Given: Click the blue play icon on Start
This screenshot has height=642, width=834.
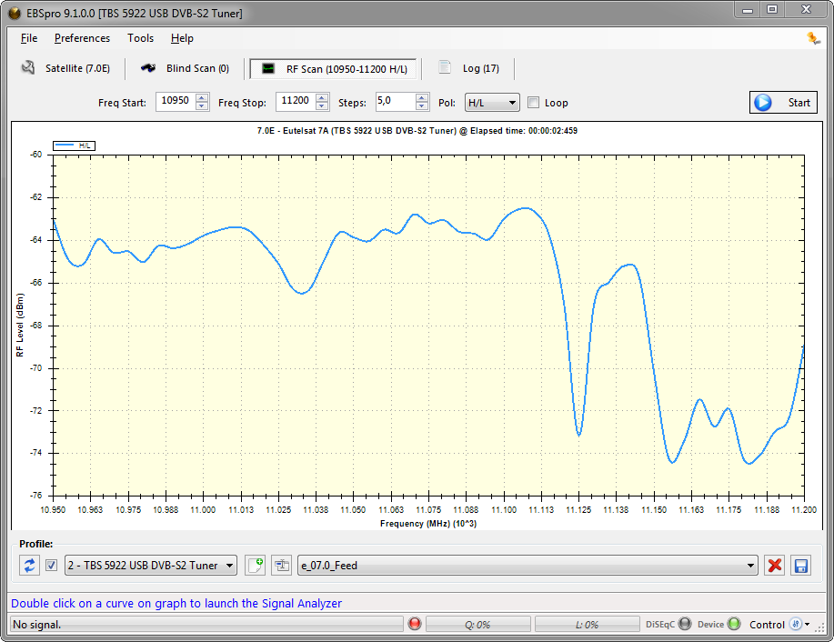Looking at the screenshot, I should point(763,102).
